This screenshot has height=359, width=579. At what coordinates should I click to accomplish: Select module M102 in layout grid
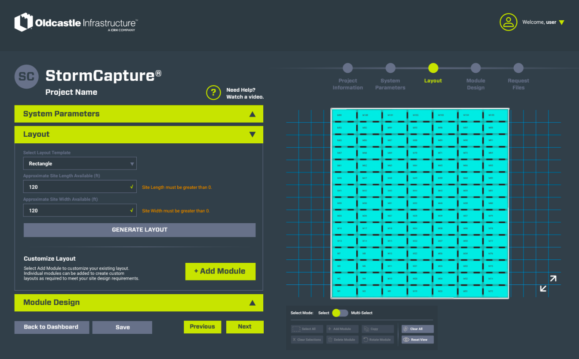[420, 115]
